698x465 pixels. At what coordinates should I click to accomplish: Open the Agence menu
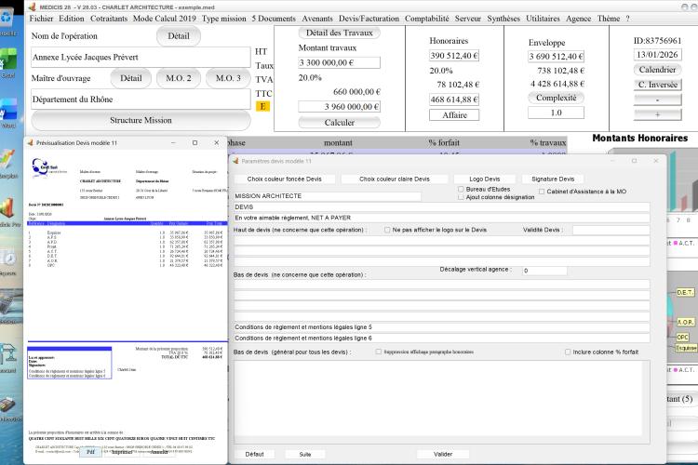tap(578, 19)
